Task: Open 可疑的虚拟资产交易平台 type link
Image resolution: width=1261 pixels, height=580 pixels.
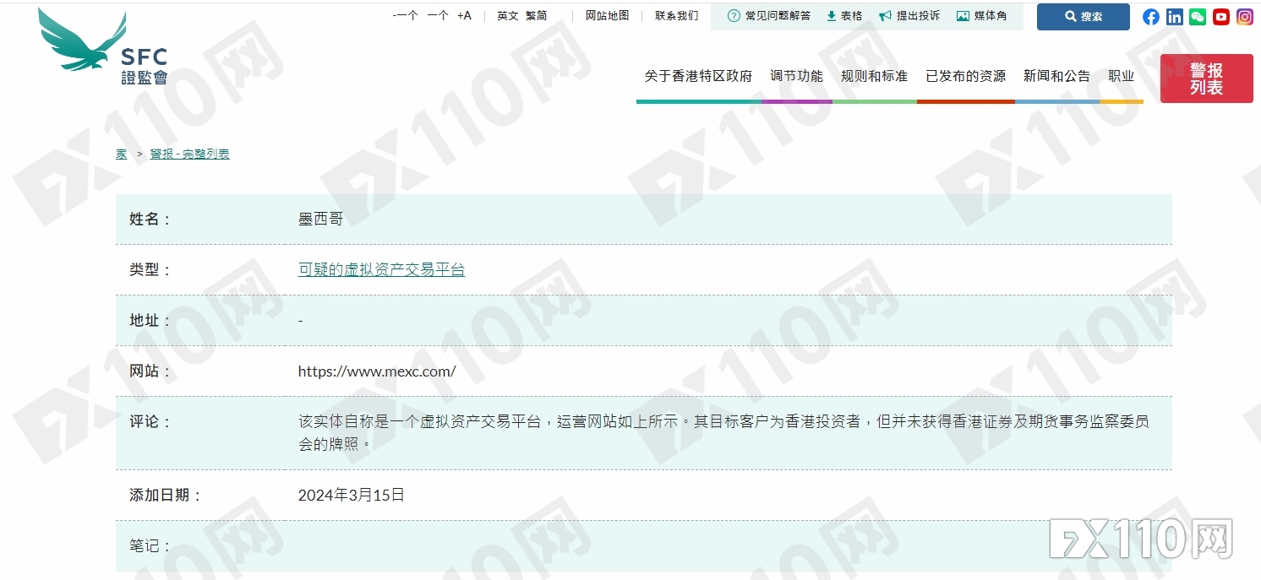Action: pos(381,270)
